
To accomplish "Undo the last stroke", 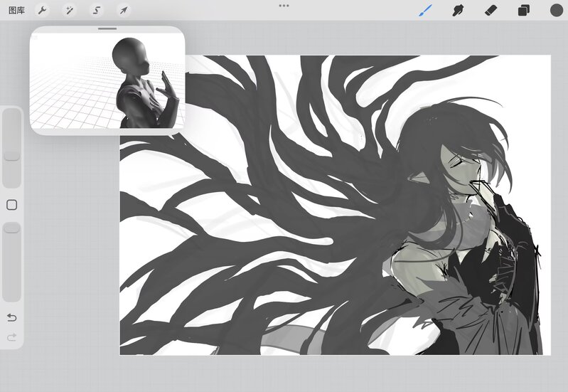I will coord(11,318).
